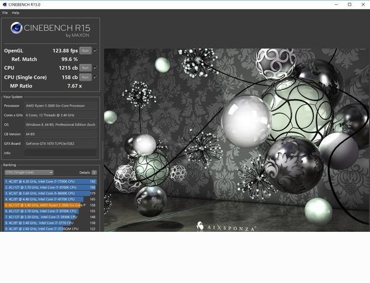Open the CPU (Single Core) ranking dropdown
370x283 pixels.
[29, 173]
